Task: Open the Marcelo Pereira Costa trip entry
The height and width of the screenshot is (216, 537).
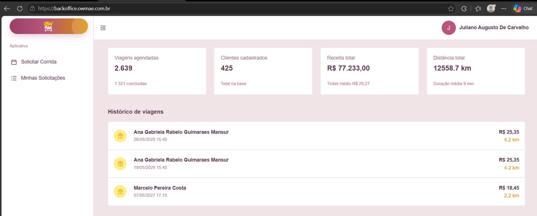Action: [316, 192]
